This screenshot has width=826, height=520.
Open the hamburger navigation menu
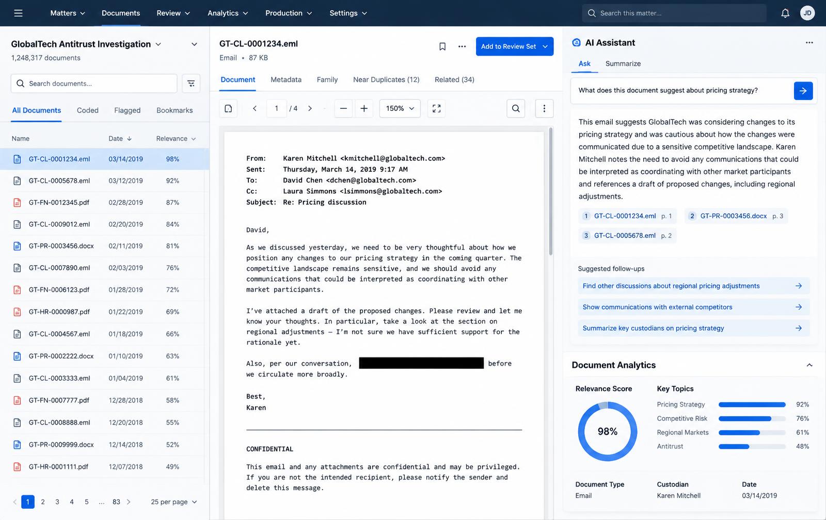tap(19, 13)
